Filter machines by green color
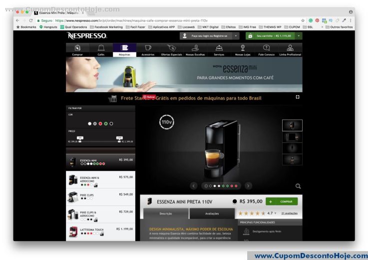This screenshot has width=368, height=260. (x=106, y=124)
